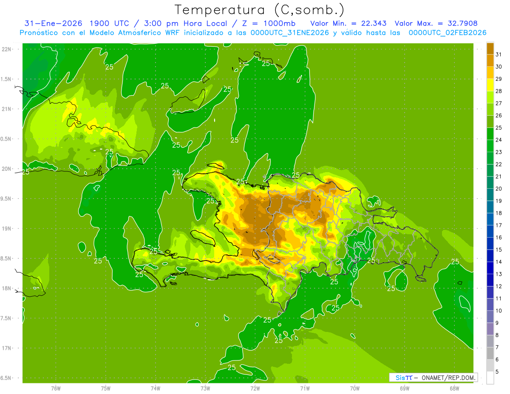Click the '74W' longitude axis label

click(156, 388)
